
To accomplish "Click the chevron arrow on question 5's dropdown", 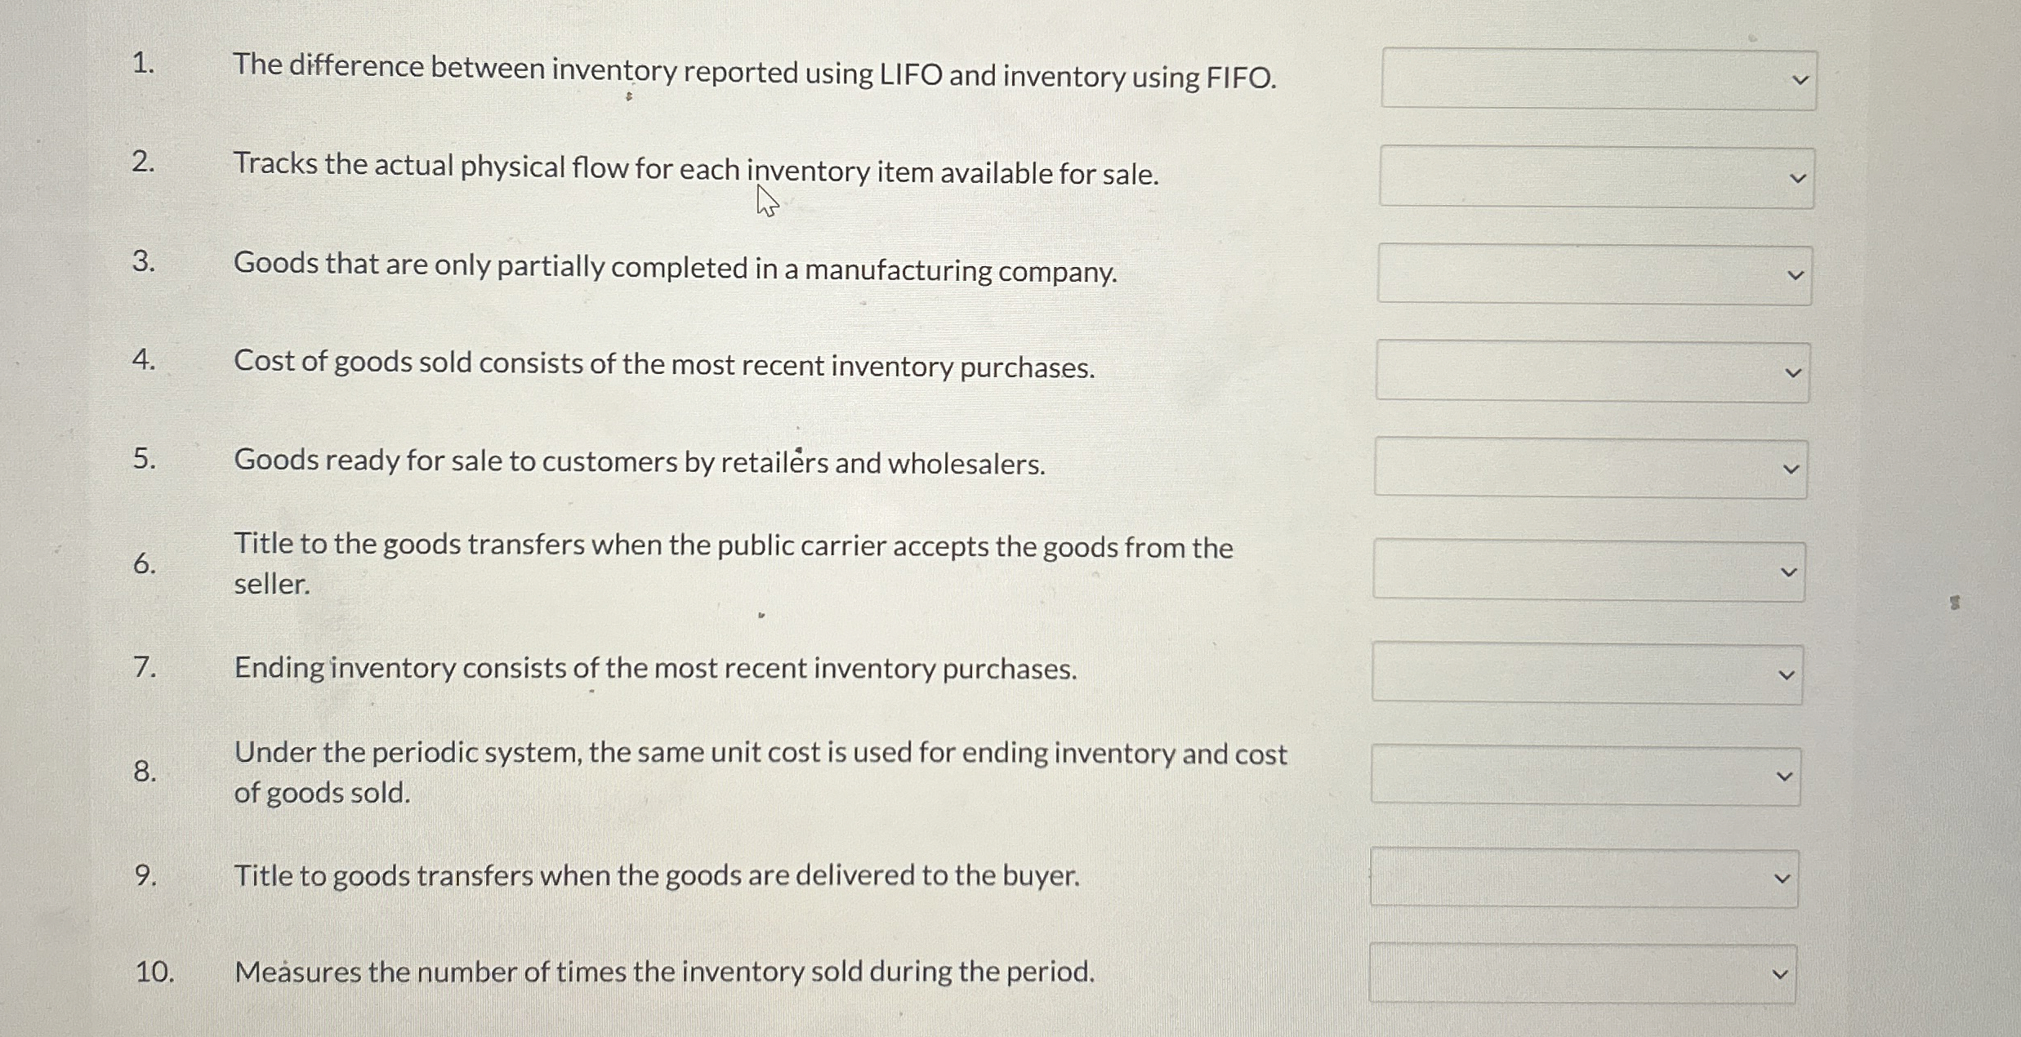I will click(1790, 470).
